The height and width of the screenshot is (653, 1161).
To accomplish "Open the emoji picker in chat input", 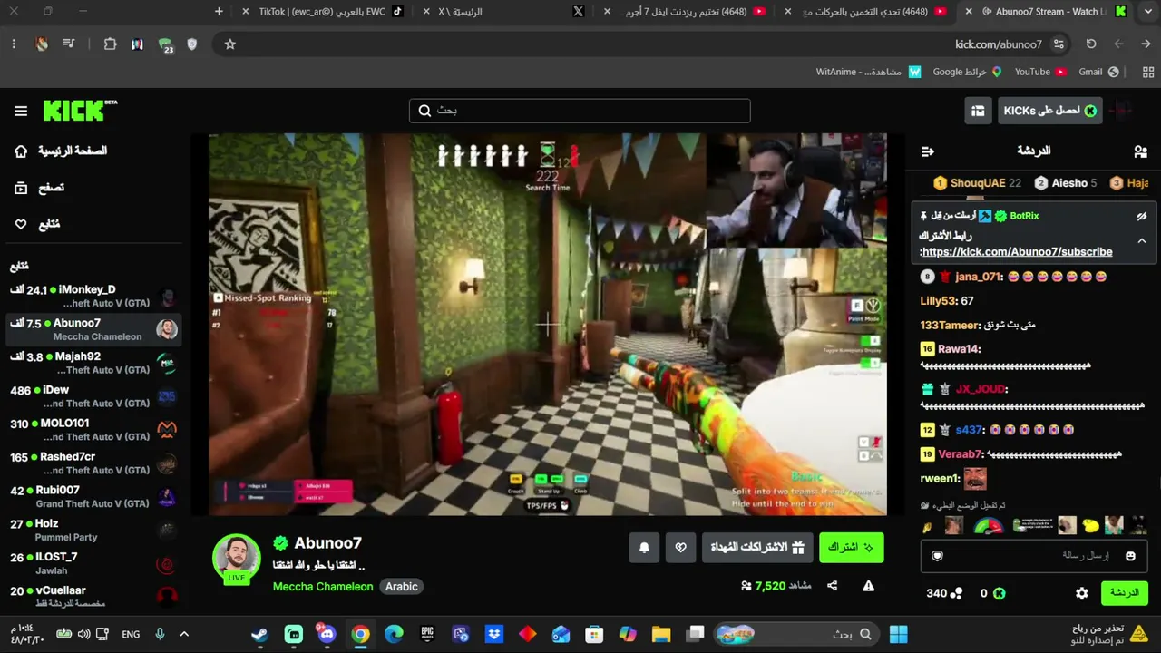I will click(1130, 556).
